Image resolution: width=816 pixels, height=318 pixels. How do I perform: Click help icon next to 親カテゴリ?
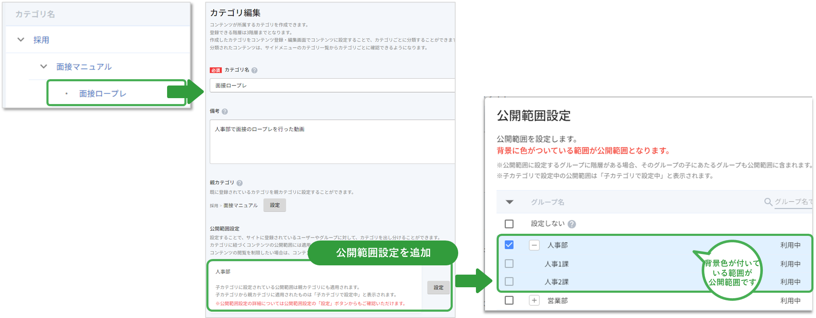click(x=240, y=183)
